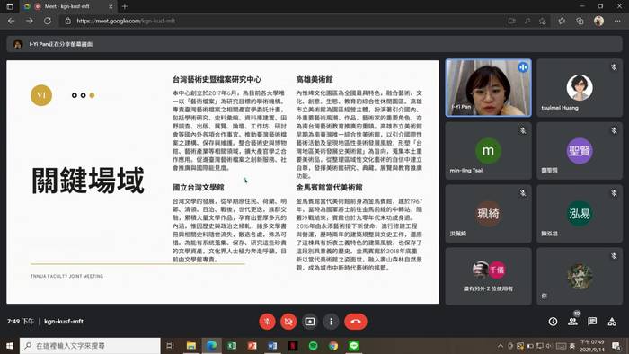
Task: Open Edge settings and more ellipsis menu
Action: [617, 21]
